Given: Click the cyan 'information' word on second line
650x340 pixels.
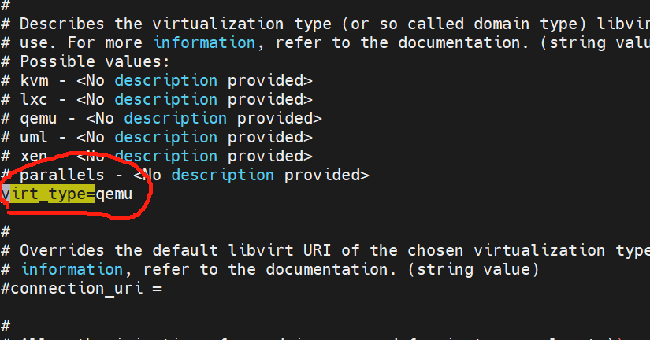Looking at the screenshot, I should (204, 42).
